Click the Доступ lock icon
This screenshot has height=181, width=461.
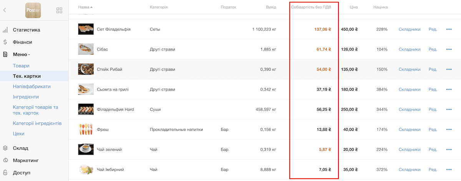tap(5, 173)
